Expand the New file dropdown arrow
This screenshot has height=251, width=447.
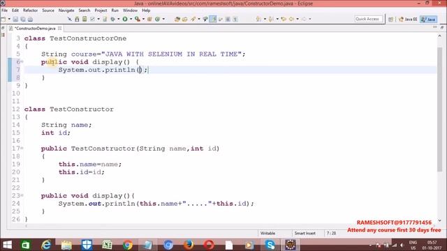coord(9,19)
